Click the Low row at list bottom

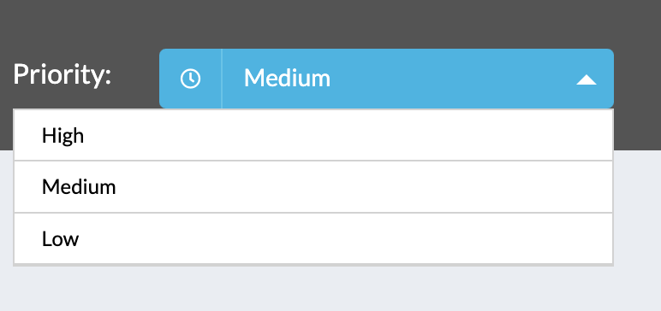coord(313,238)
